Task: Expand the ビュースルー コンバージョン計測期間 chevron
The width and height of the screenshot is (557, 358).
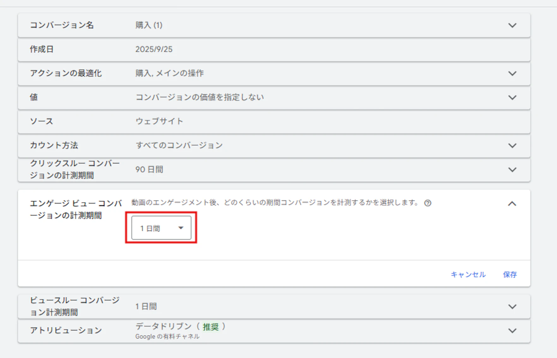Action: click(512, 306)
